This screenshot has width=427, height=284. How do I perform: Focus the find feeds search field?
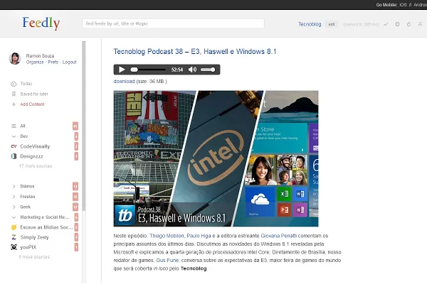(173, 23)
